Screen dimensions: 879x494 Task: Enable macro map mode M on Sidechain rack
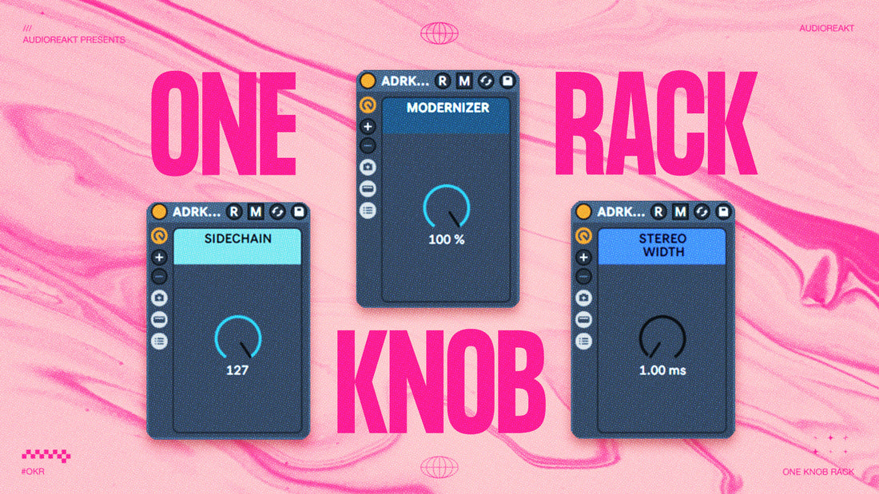[x=256, y=211]
